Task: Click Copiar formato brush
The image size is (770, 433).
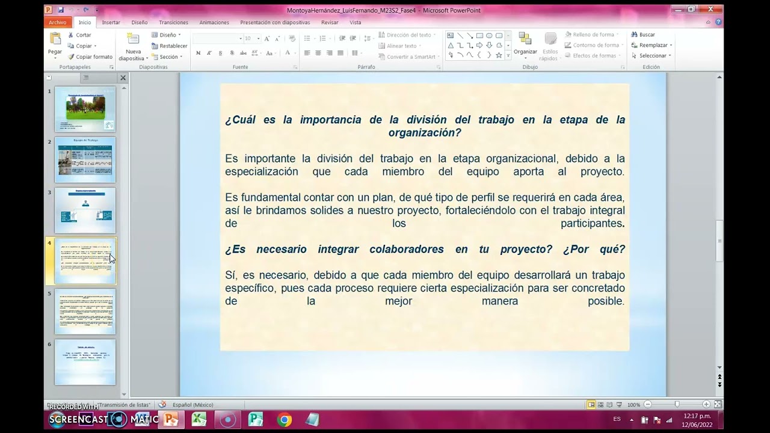Action: coord(90,57)
